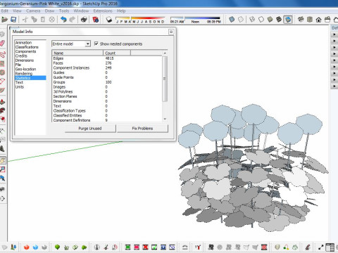Click the statistics list scroll down arrow
The image size is (338, 253).
click(x=165, y=119)
